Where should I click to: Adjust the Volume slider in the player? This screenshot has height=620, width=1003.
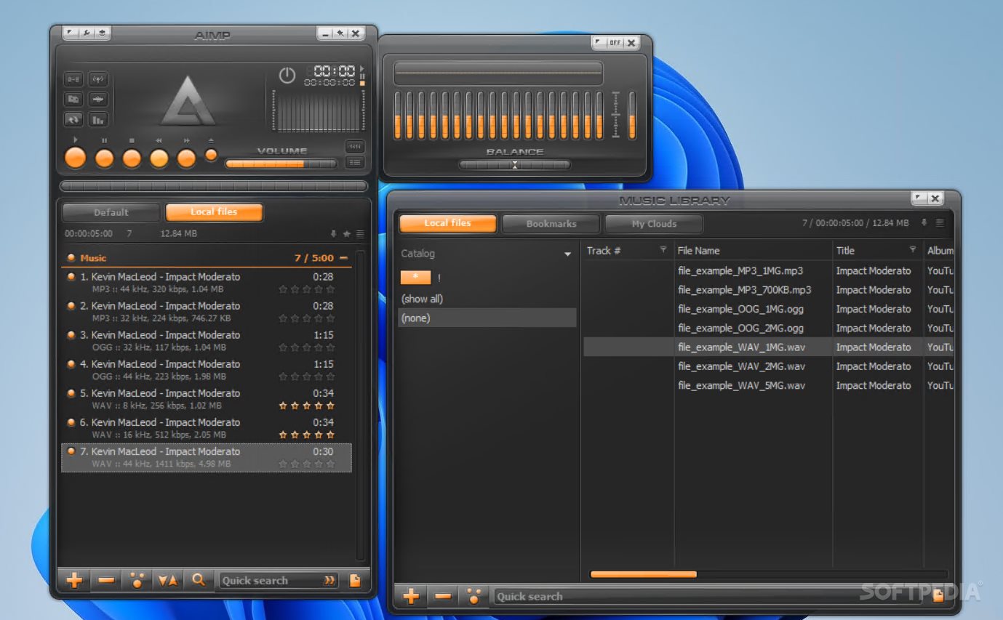coord(281,164)
